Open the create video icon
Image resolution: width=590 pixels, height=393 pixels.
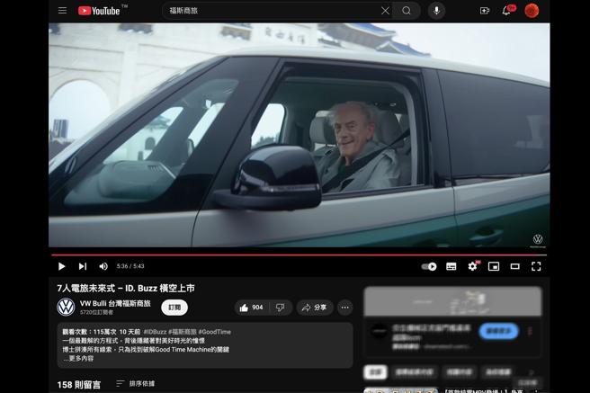click(485, 11)
